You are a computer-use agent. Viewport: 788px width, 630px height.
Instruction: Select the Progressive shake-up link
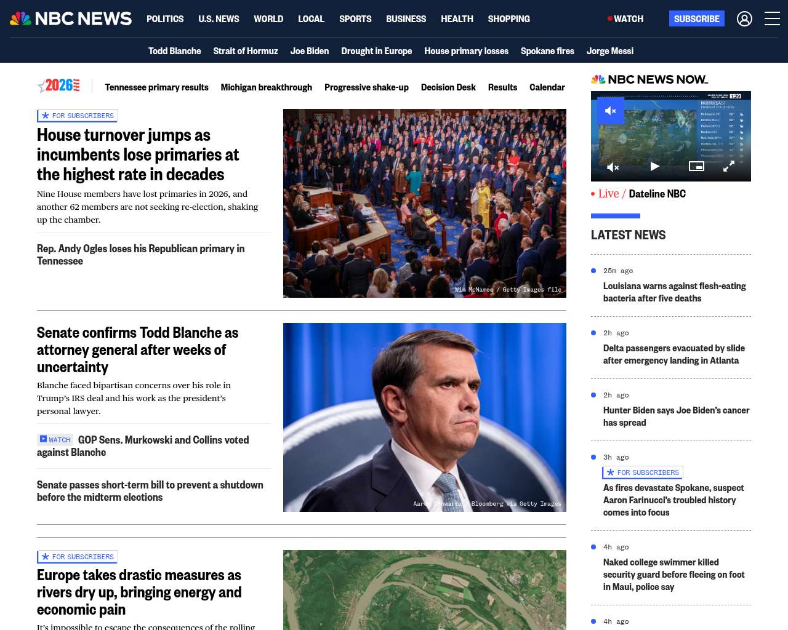pos(366,87)
